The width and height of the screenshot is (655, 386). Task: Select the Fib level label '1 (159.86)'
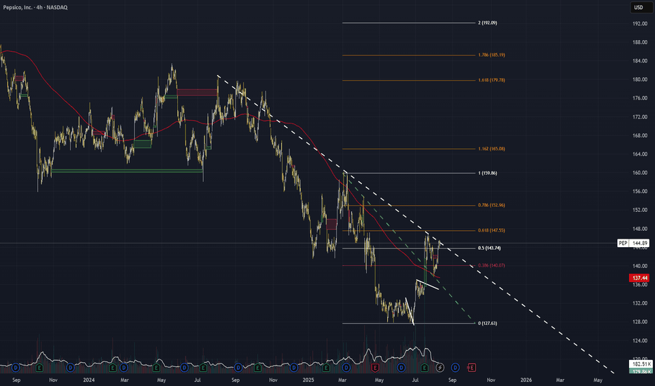pos(488,173)
